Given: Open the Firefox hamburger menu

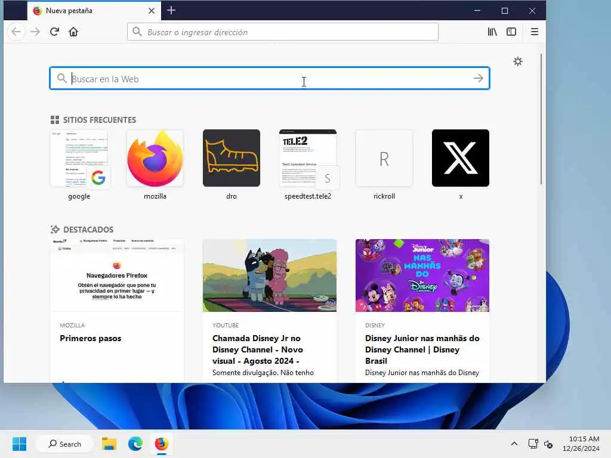Looking at the screenshot, I should [x=535, y=32].
